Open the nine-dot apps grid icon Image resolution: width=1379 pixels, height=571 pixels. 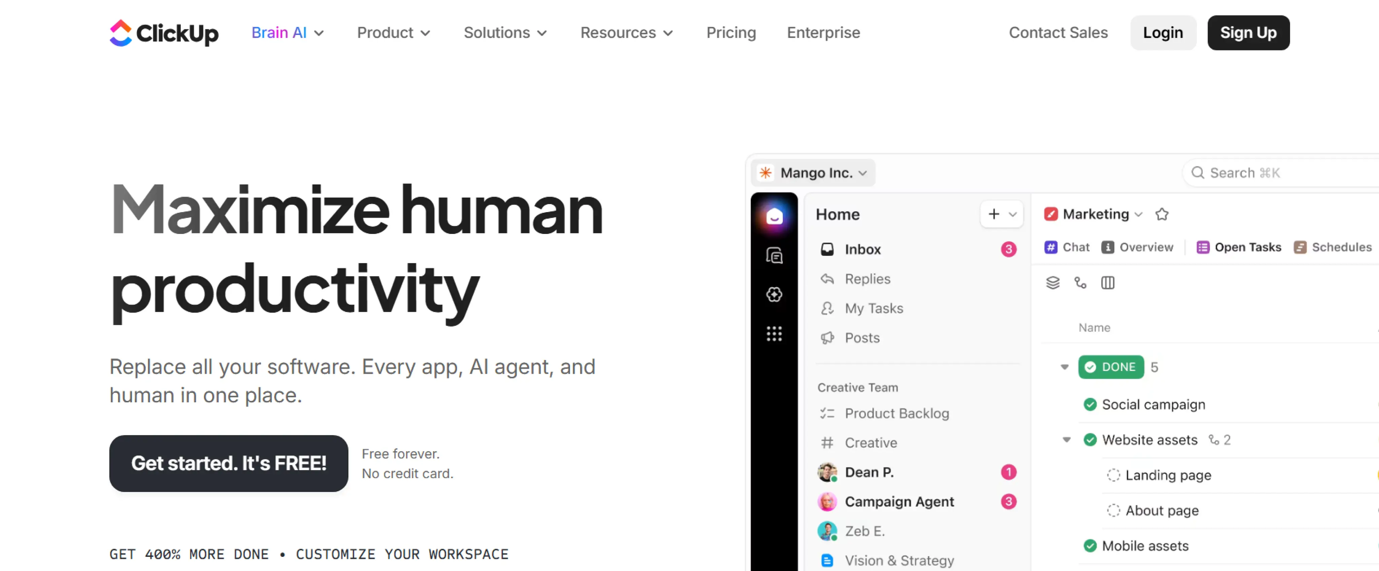pyautogui.click(x=774, y=334)
